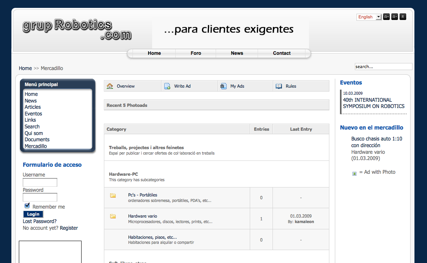Click the Username input field
The height and width of the screenshot is (263, 427).
coord(40,182)
